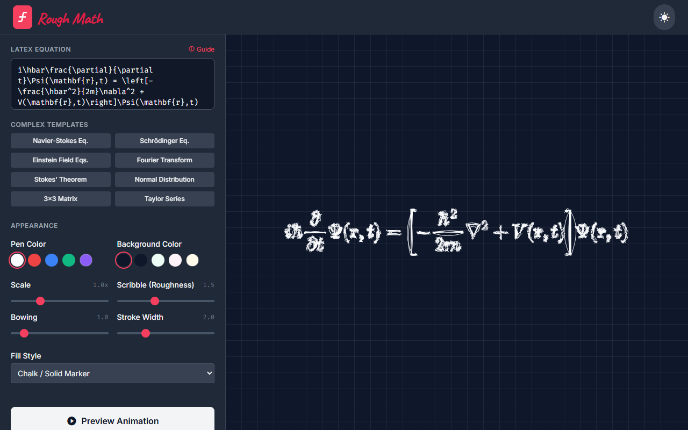Choose the cream background color
Viewport: 688px width, 430px height.
pos(192,260)
